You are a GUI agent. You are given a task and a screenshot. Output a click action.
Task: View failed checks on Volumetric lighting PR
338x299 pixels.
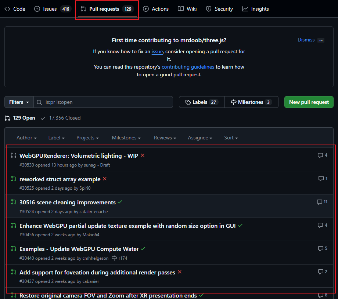pyautogui.click(x=143, y=155)
